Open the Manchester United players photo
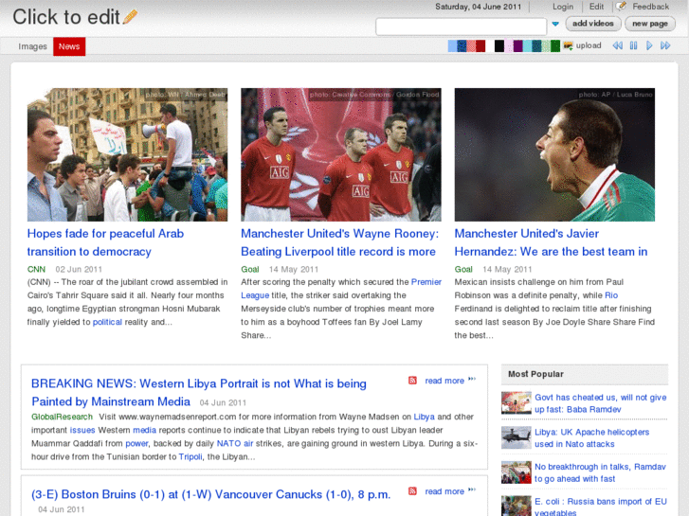The height and width of the screenshot is (516, 689). pyautogui.click(x=341, y=154)
